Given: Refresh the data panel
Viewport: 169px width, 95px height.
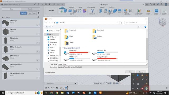Looking at the screenshot, I should coord(35,4).
